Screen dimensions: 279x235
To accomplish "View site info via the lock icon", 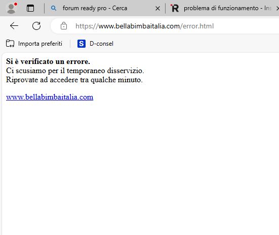I will pyautogui.click(x=64, y=26).
